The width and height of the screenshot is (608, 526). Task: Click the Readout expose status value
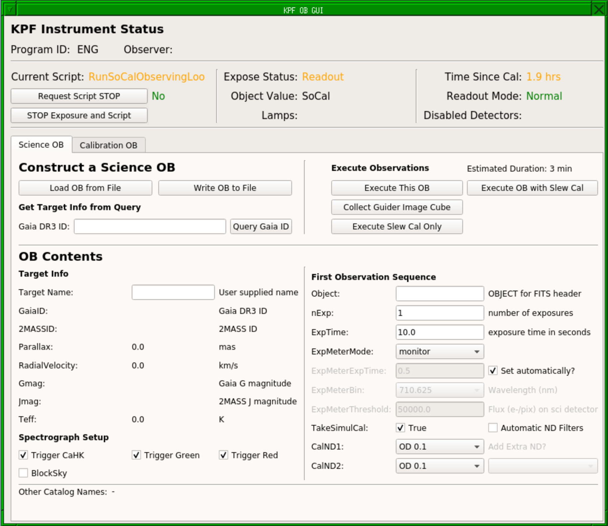tap(323, 77)
